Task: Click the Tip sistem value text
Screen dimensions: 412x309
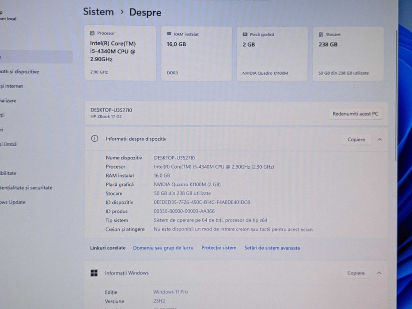Action: coord(211,220)
